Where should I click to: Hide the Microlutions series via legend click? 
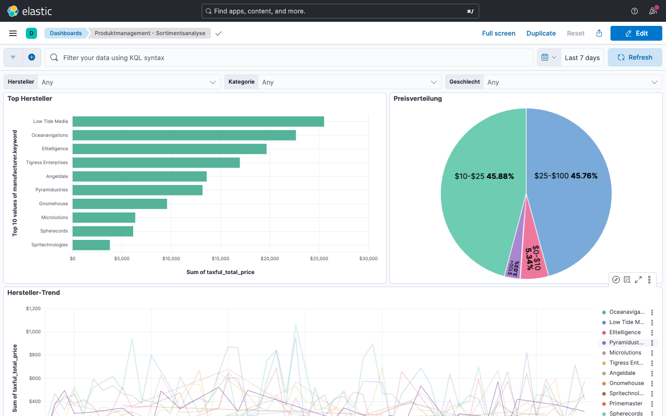[626, 352]
